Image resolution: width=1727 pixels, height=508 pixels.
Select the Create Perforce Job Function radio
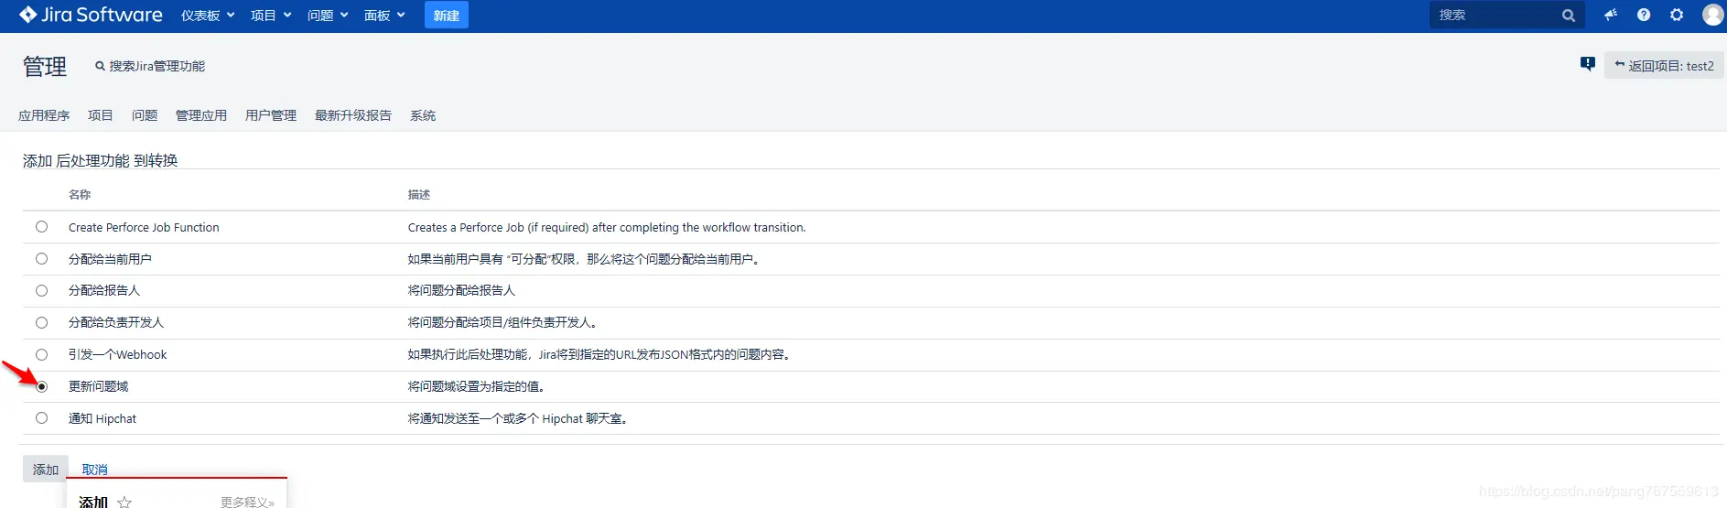[41, 227]
